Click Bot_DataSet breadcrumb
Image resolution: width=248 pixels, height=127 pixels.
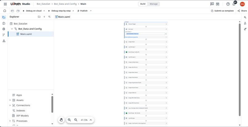click(x=43, y=4)
